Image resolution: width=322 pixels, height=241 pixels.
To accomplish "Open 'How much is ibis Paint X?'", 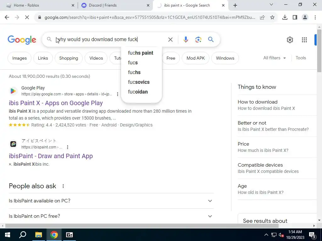I will [x=263, y=150].
